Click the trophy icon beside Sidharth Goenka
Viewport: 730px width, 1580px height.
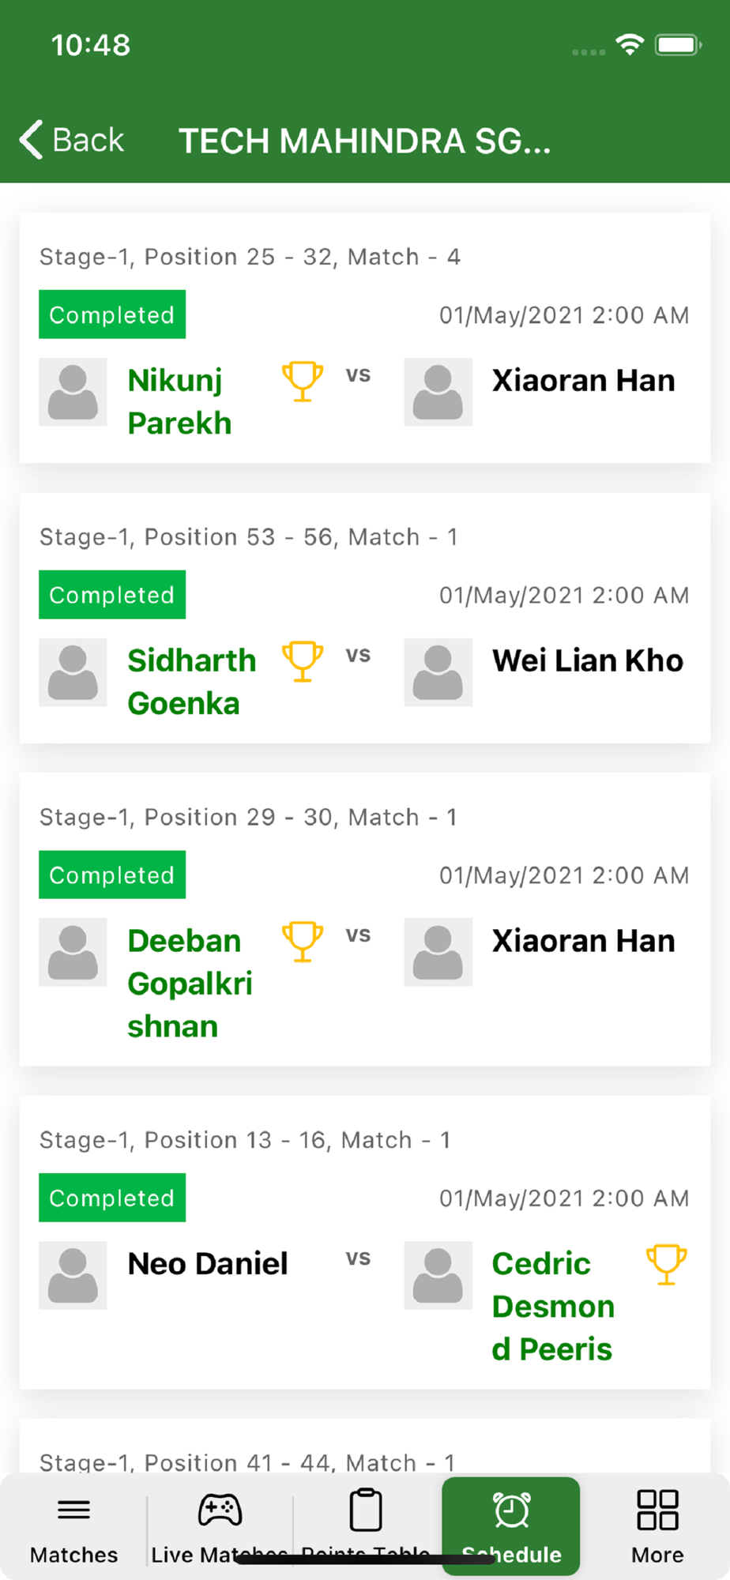pyautogui.click(x=303, y=661)
